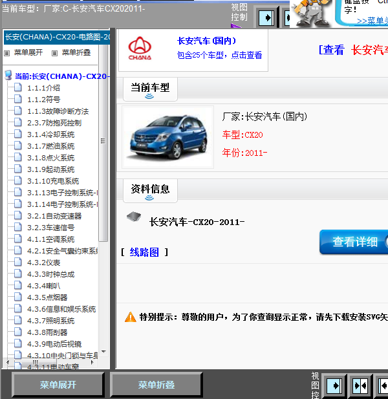Open 3.1.10充电系统 item
388x399 pixels.
[53, 181]
